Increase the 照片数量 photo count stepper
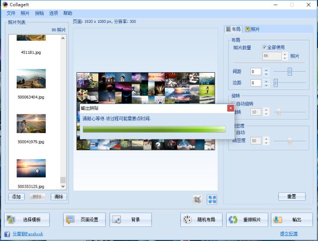 click(285, 54)
